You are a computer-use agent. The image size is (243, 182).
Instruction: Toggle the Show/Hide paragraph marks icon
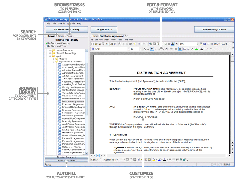click(177, 44)
